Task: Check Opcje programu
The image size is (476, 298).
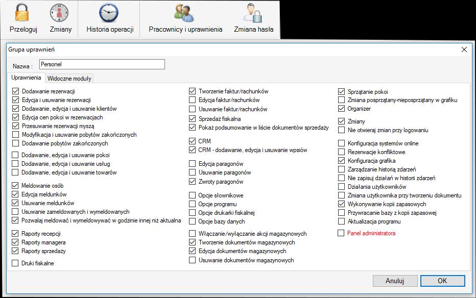Action: (192, 204)
